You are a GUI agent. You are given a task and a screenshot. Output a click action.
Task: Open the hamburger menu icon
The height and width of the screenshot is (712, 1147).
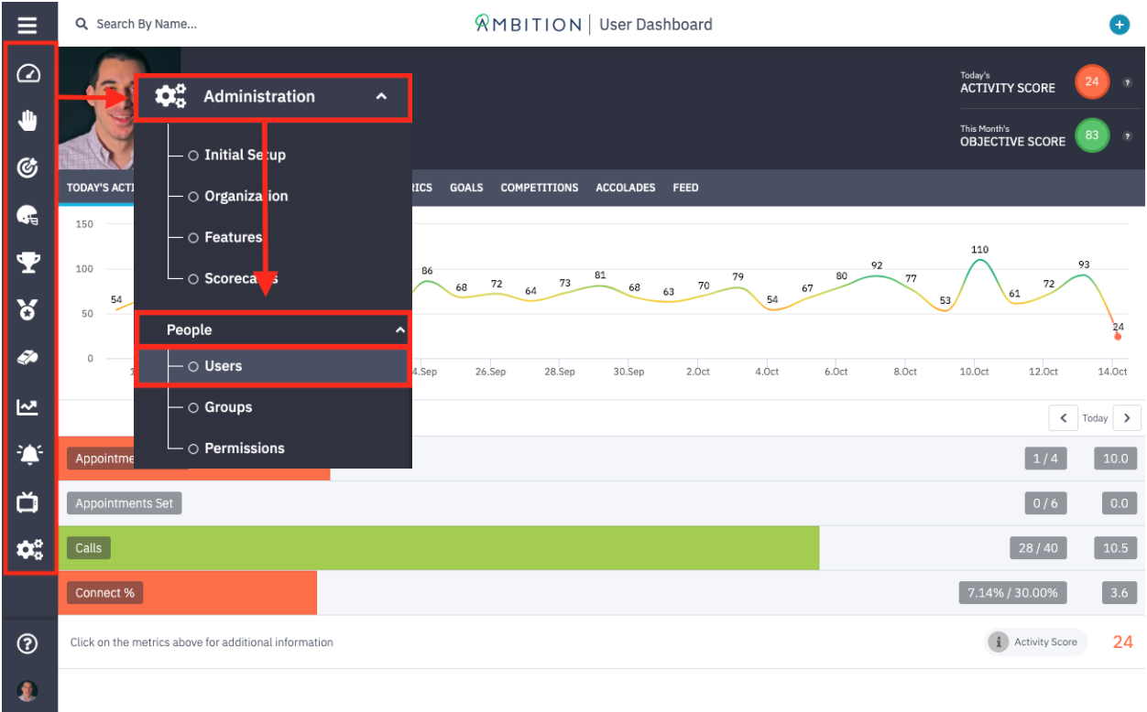(27, 25)
